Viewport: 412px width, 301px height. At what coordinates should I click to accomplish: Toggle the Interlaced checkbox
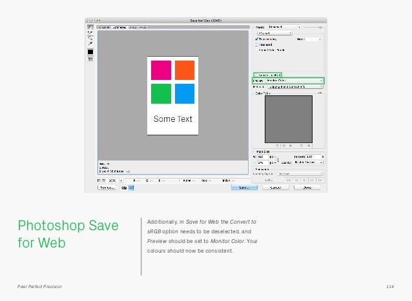click(257, 44)
